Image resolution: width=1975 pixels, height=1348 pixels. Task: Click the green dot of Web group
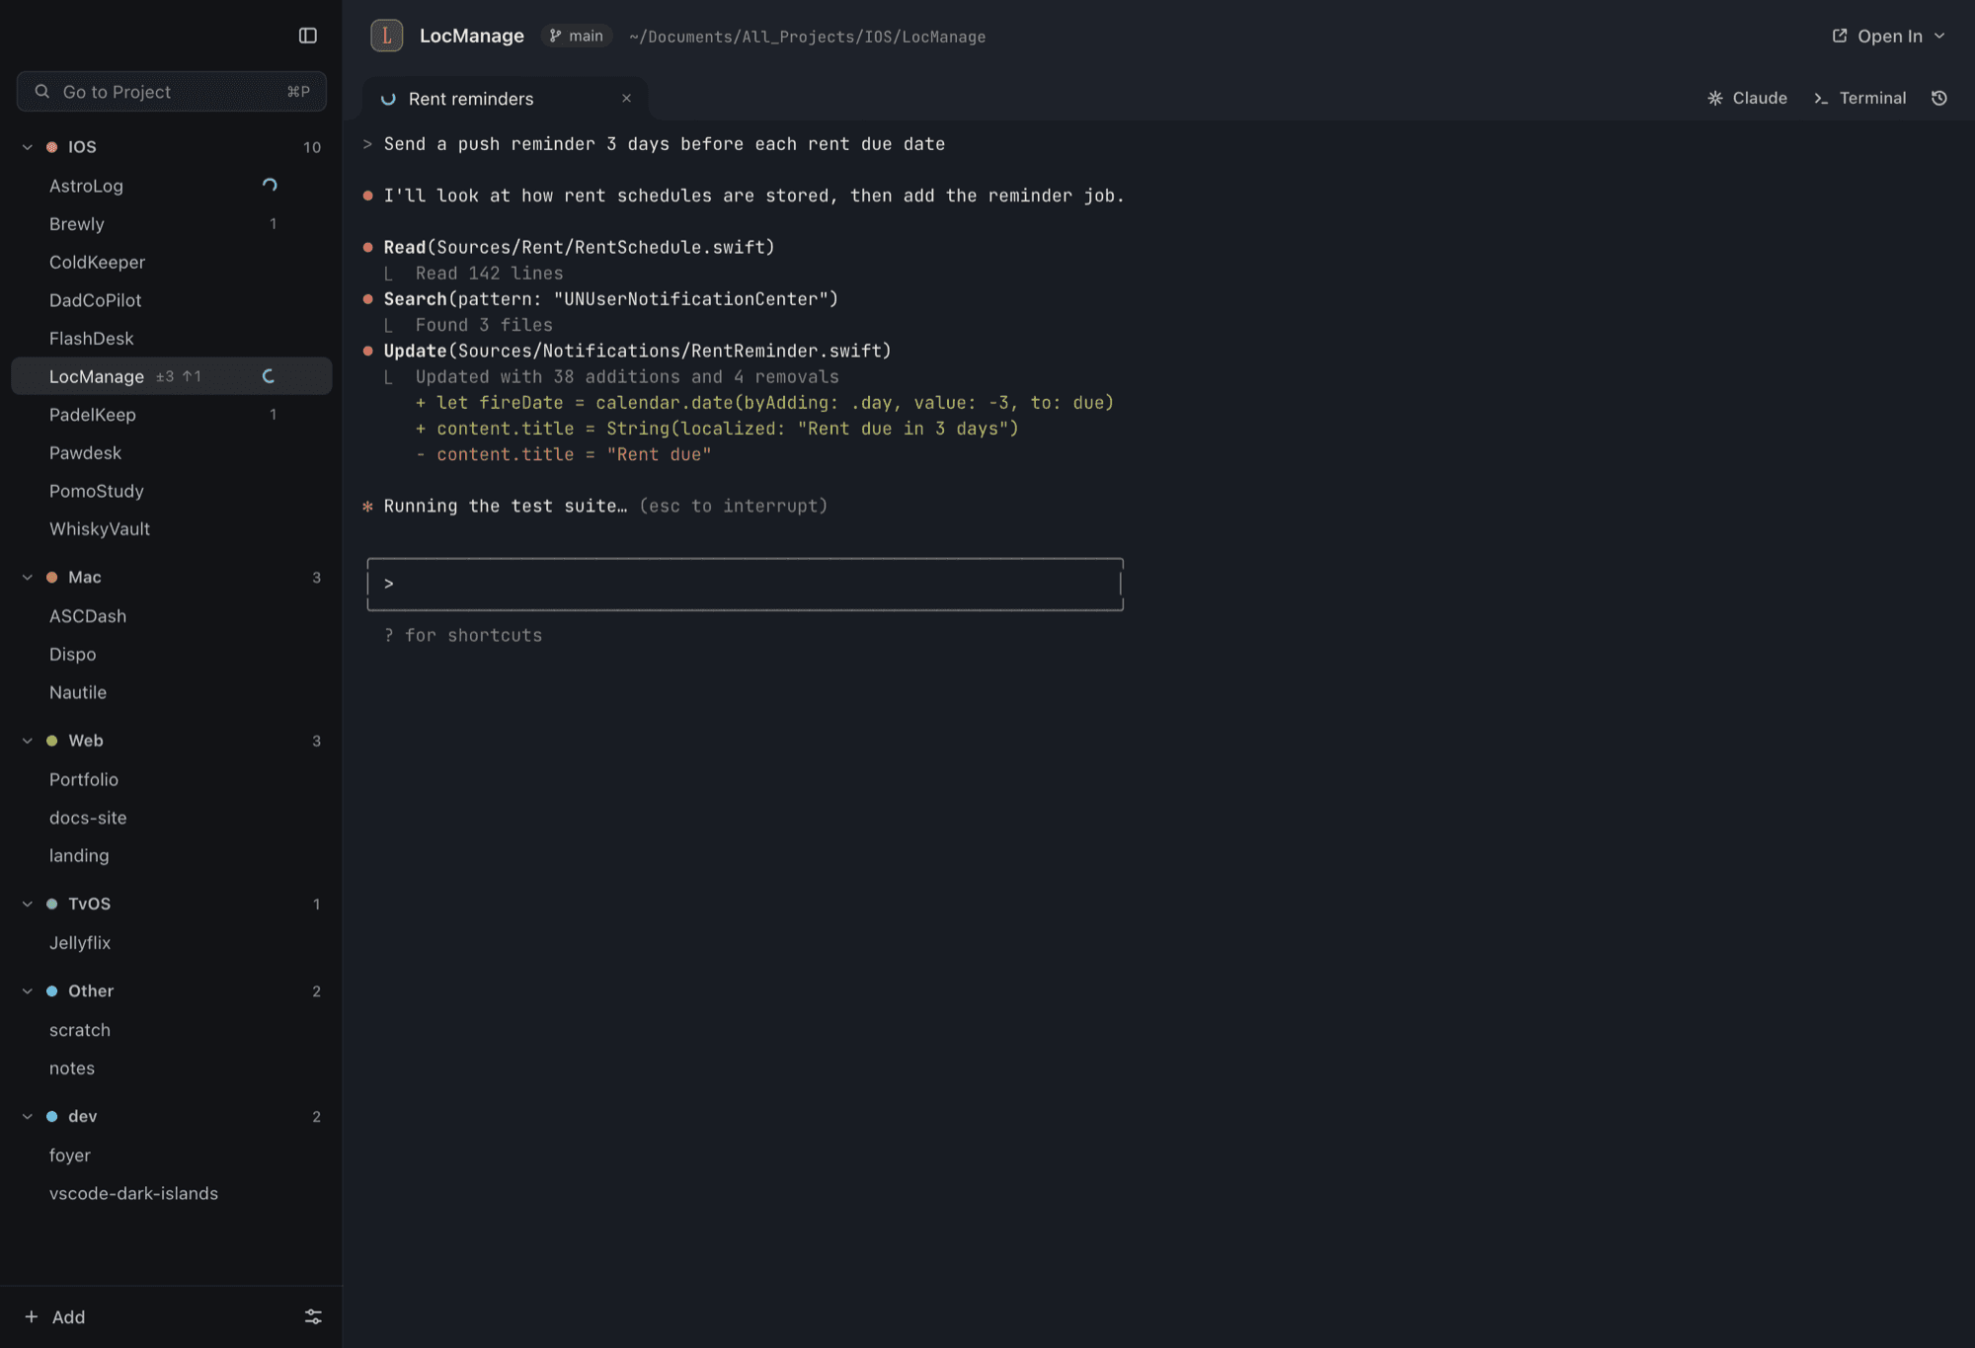pos(52,741)
